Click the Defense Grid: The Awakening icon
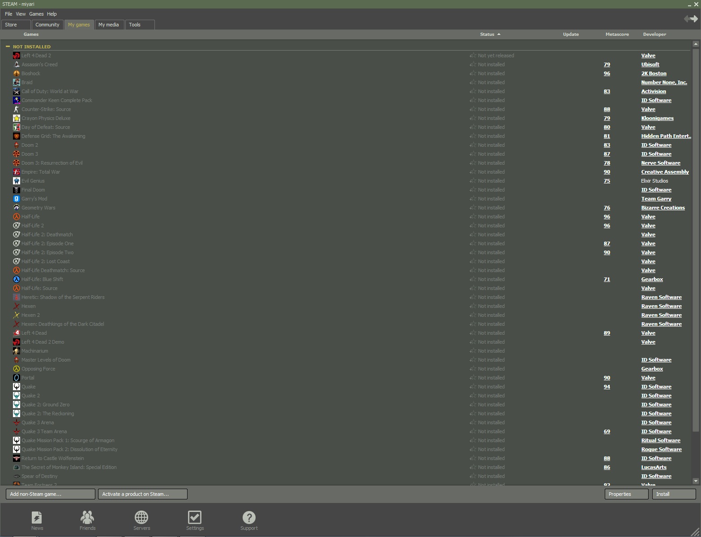 [17, 136]
